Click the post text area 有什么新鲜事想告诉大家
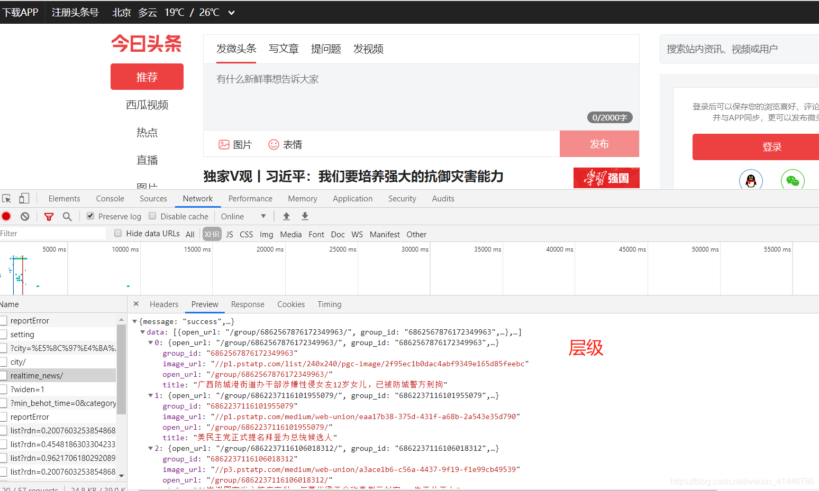 (421, 97)
